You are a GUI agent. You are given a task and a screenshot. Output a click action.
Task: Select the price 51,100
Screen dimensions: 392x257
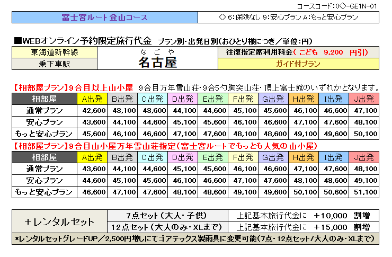366,192
